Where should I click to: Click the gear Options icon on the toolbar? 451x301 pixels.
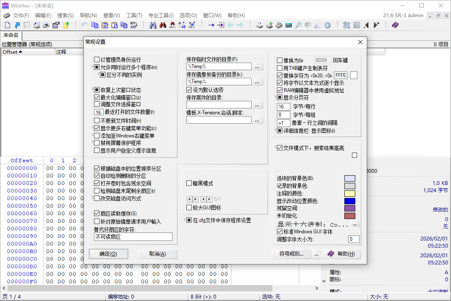click(327, 25)
